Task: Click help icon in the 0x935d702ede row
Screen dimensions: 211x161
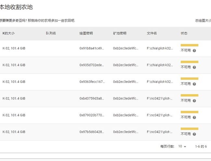Action: click(194, 67)
